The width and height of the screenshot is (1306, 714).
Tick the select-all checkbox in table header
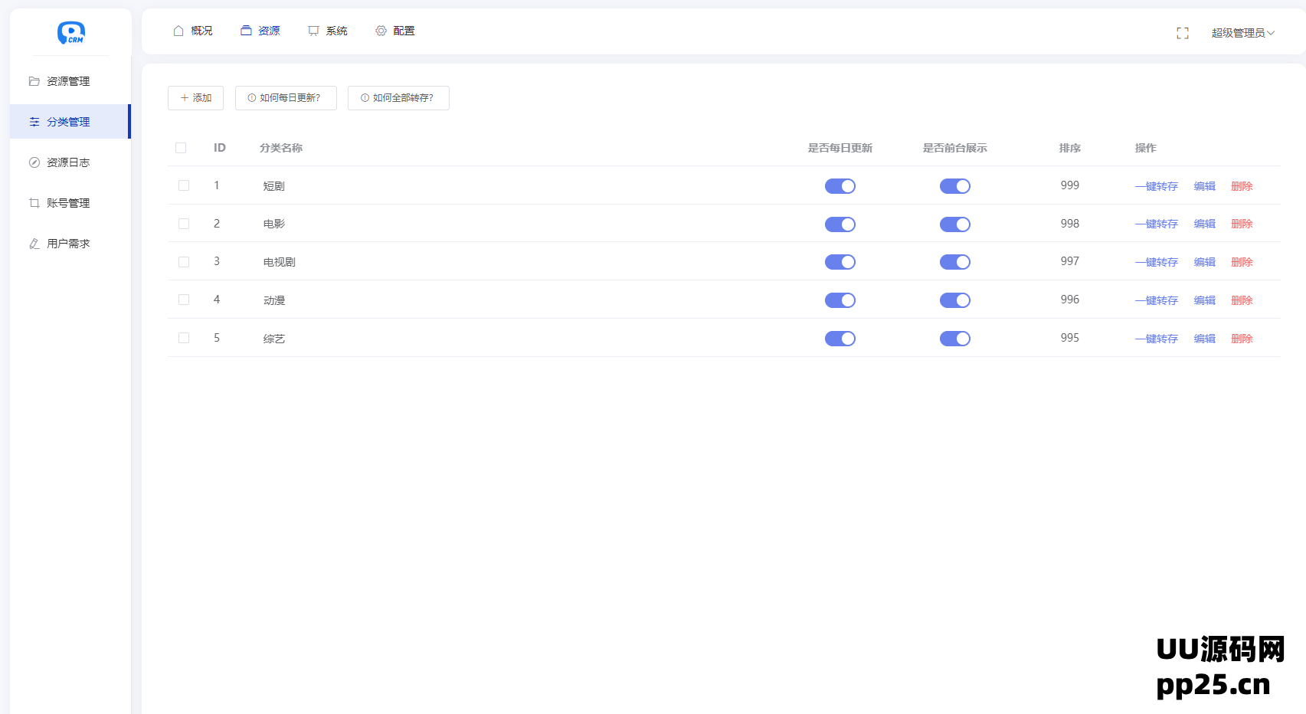[181, 148]
